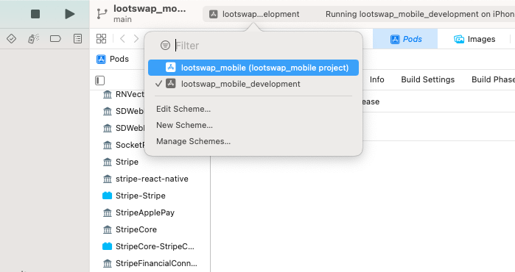Image resolution: width=515 pixels, height=272 pixels.
Task: Show the Test navigator diamond icon
Action: click(12, 39)
